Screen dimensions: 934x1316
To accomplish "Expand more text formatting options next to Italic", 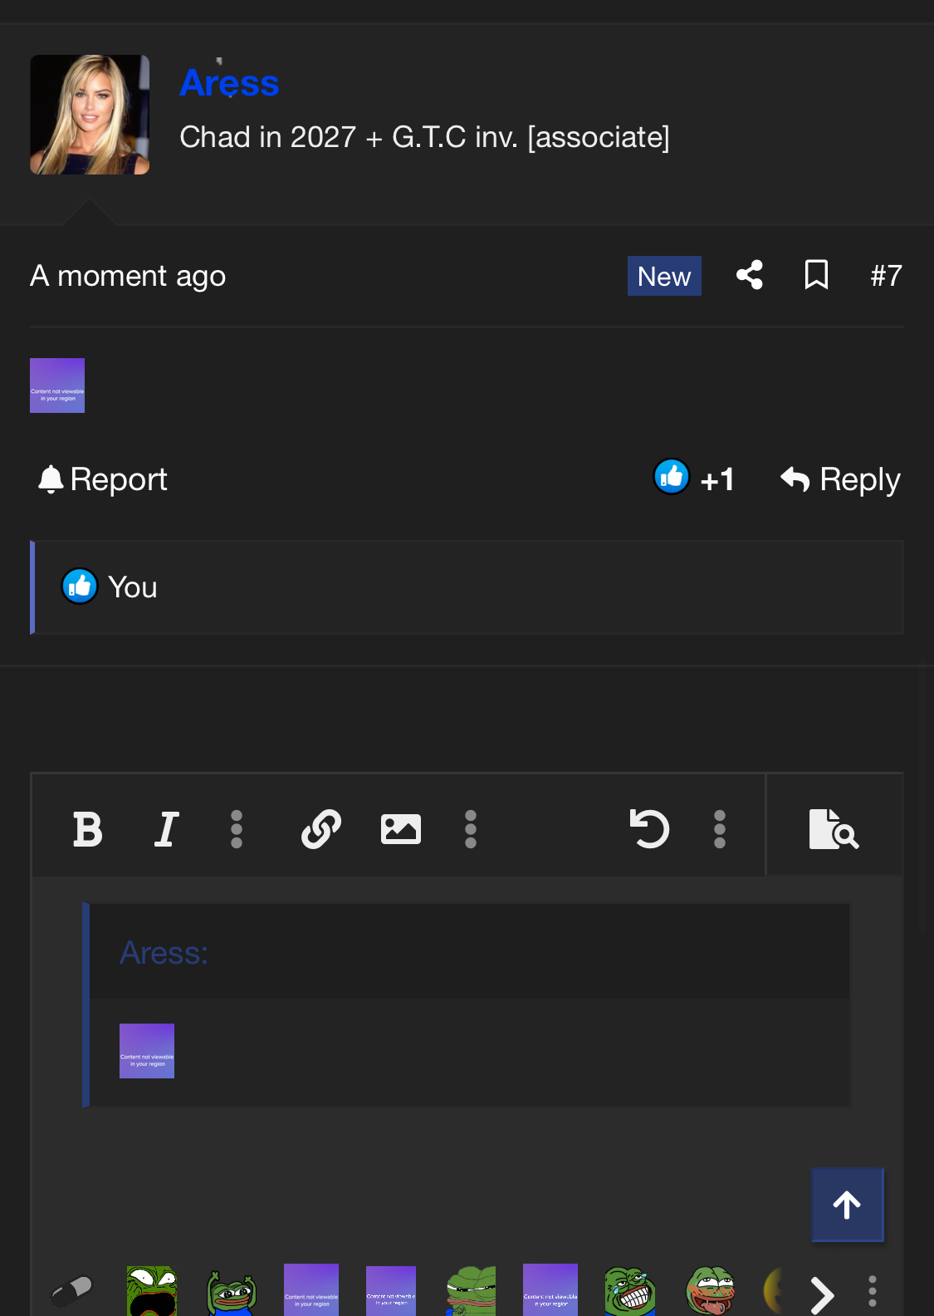I will [237, 829].
